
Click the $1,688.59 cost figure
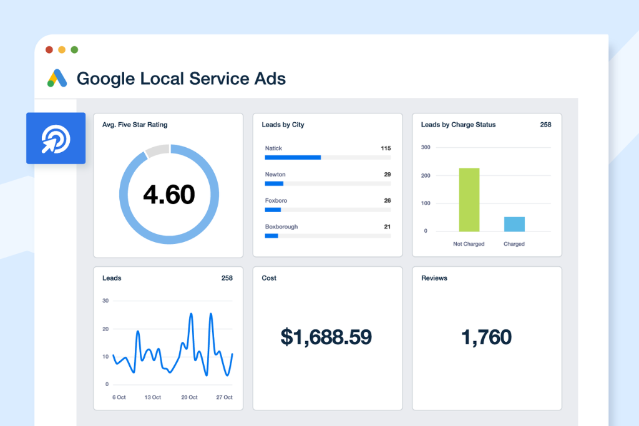pos(327,337)
